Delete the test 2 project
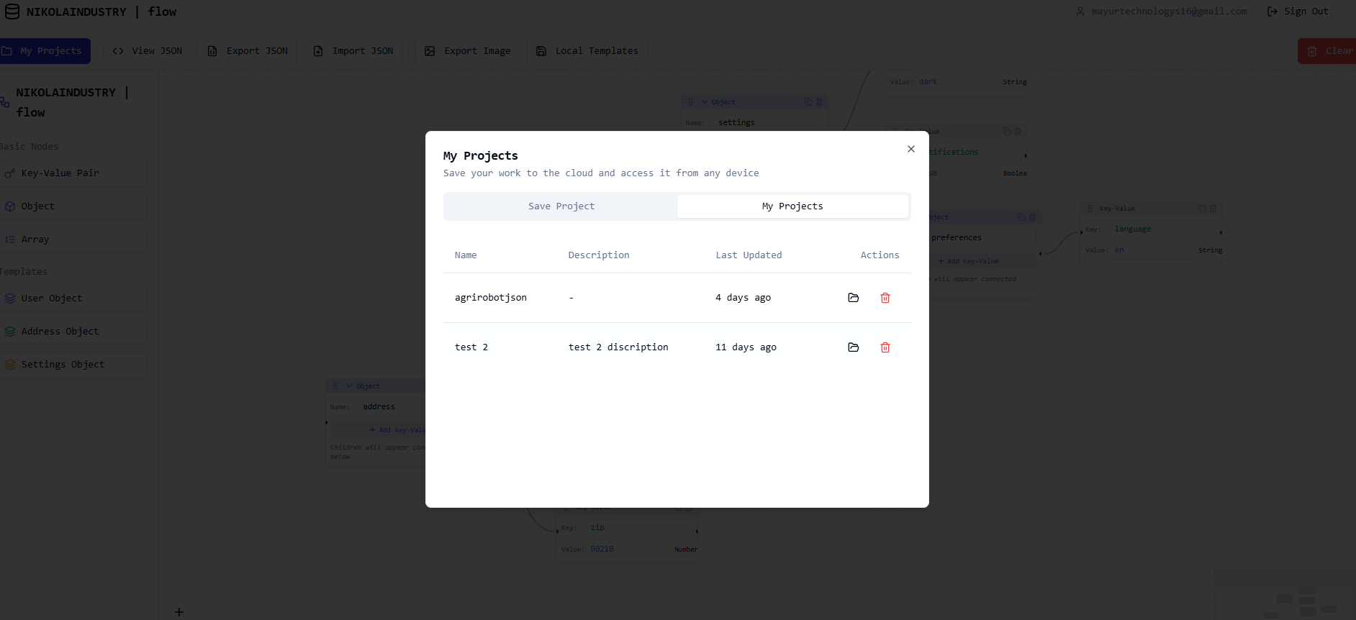 click(x=885, y=347)
